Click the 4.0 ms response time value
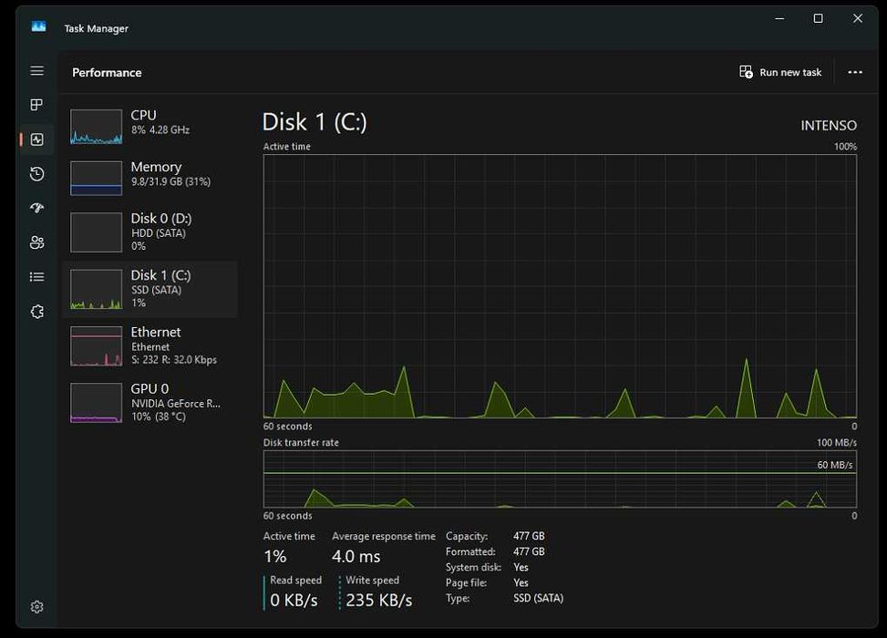The height and width of the screenshot is (638, 887). click(356, 557)
